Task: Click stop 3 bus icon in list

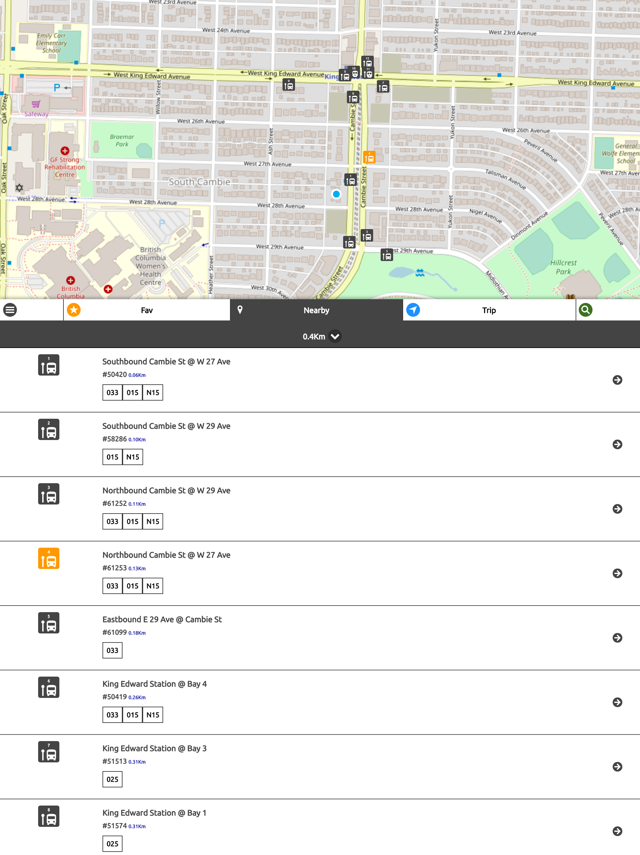Action: click(49, 494)
